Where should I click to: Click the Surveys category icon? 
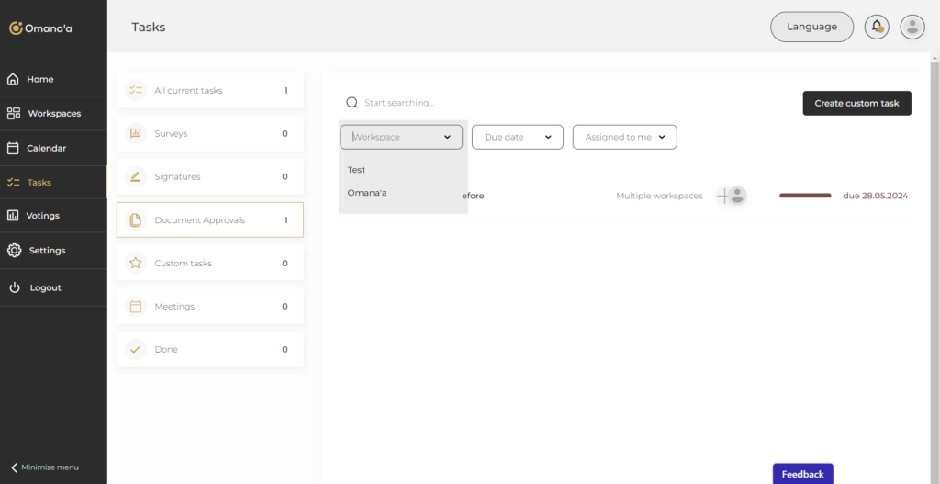click(x=136, y=133)
